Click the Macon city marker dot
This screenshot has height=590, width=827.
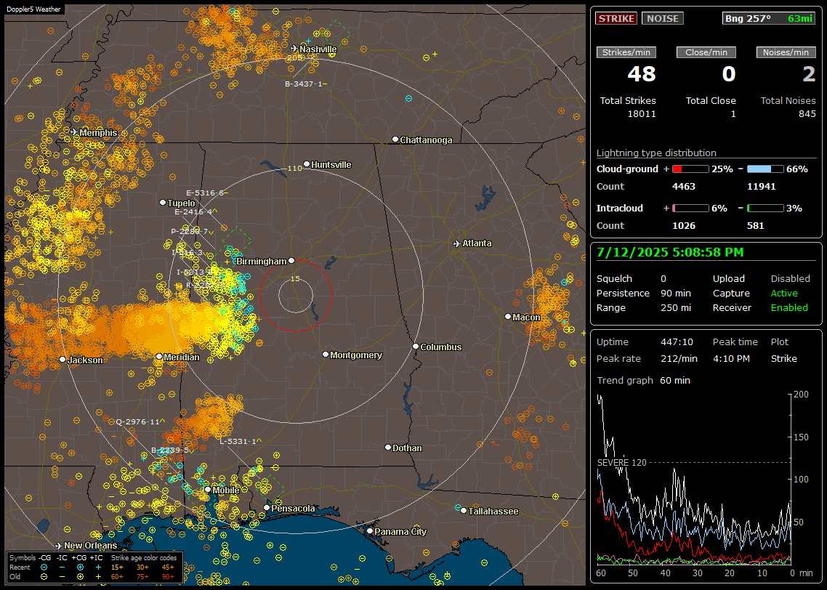(508, 316)
